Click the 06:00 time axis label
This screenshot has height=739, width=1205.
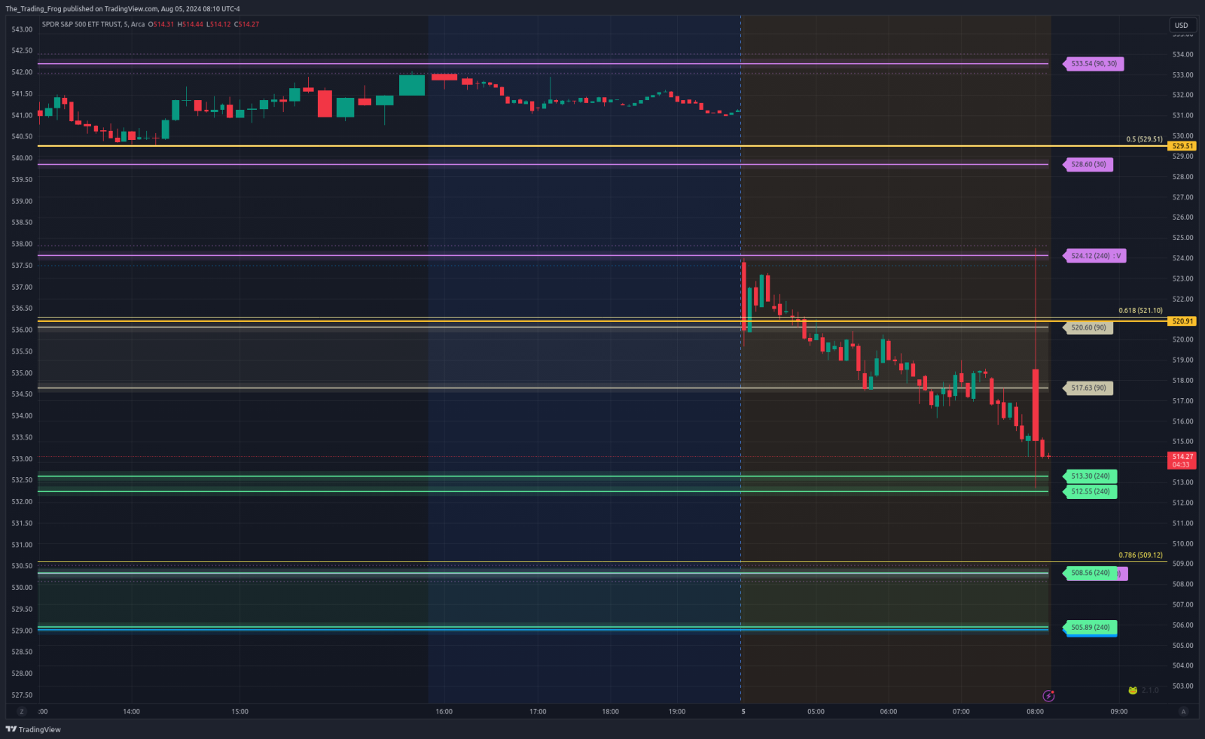[889, 711]
